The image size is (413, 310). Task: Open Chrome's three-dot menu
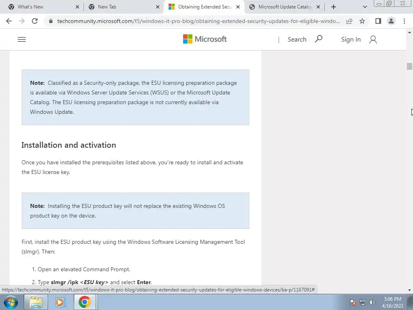coord(404,21)
